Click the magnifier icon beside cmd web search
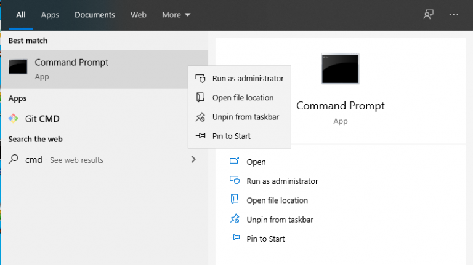Screen dimensions: 473x265 (x=14, y=160)
